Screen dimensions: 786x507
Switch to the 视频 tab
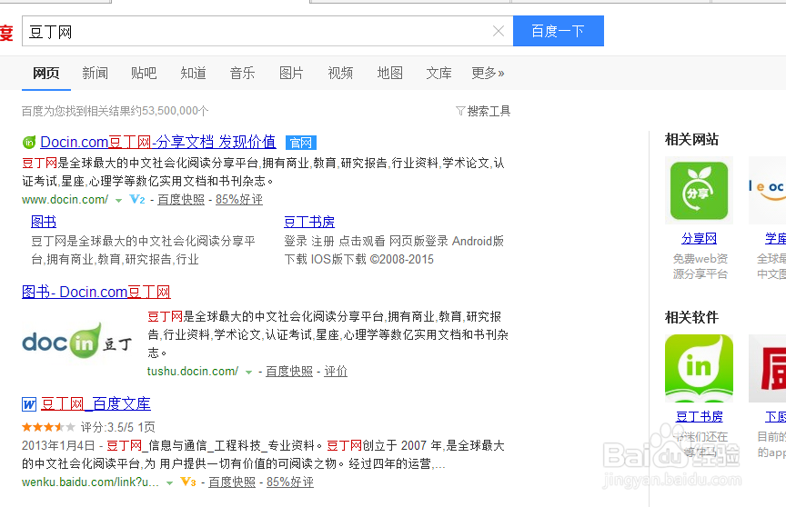[x=340, y=73]
